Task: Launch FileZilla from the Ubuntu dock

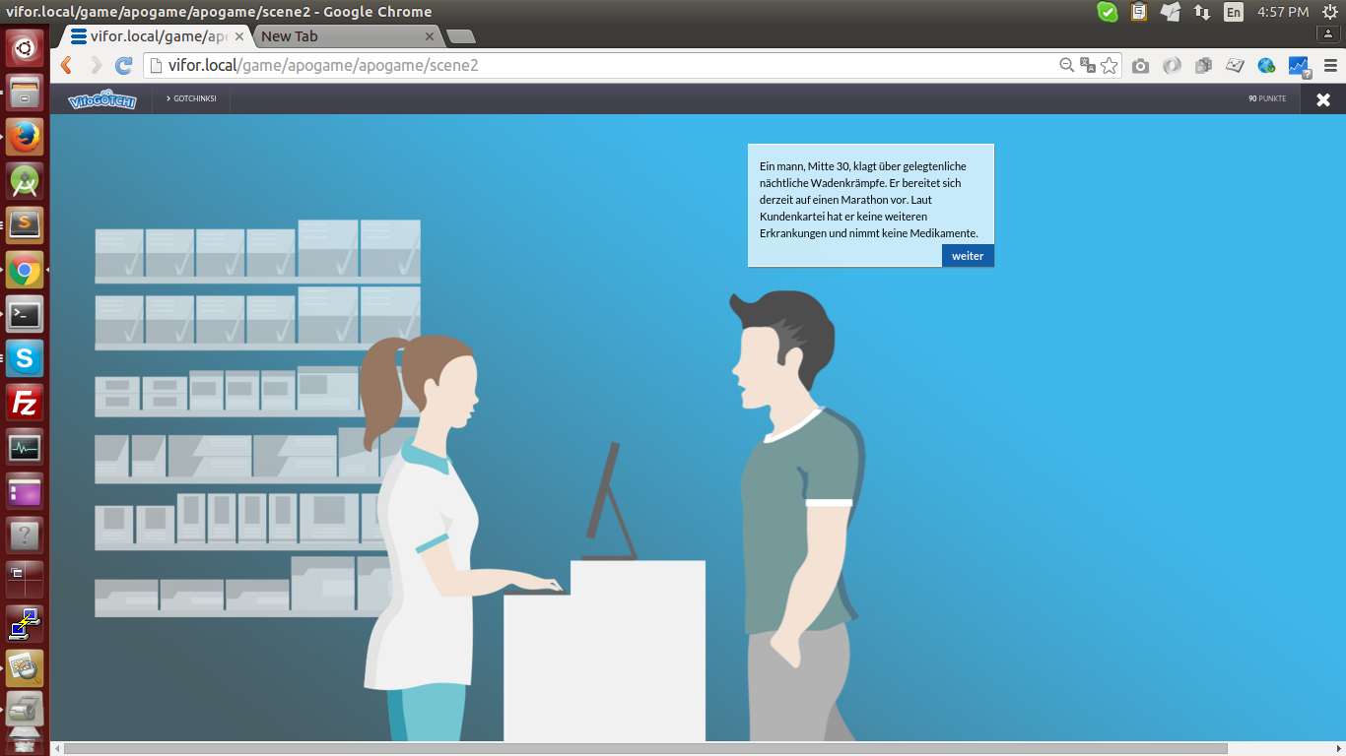Action: 25,404
